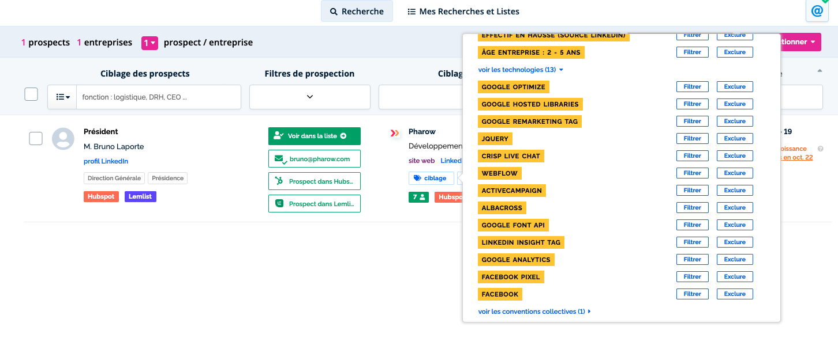
Task: Toggle the select-all checkbox in header row
Action: (x=31, y=94)
